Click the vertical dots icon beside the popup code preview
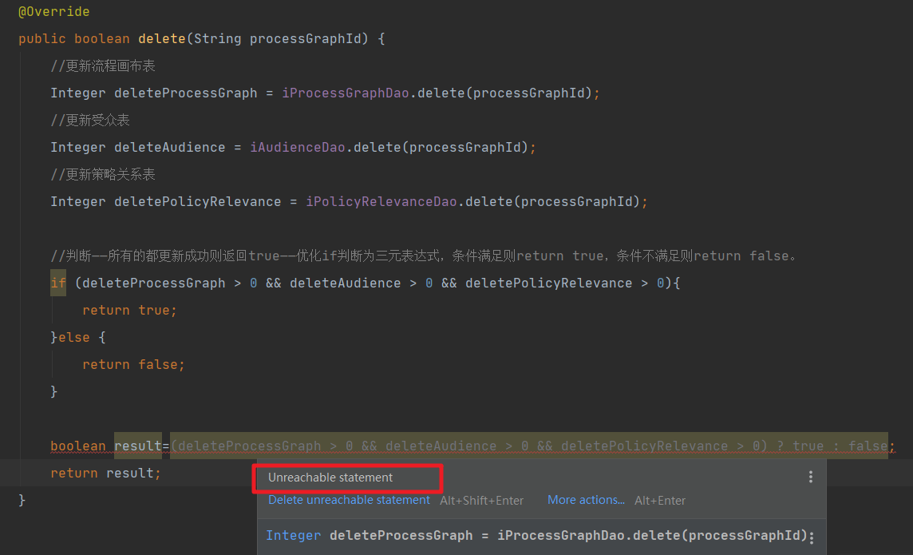Image resolution: width=913 pixels, height=555 pixels. [812, 537]
